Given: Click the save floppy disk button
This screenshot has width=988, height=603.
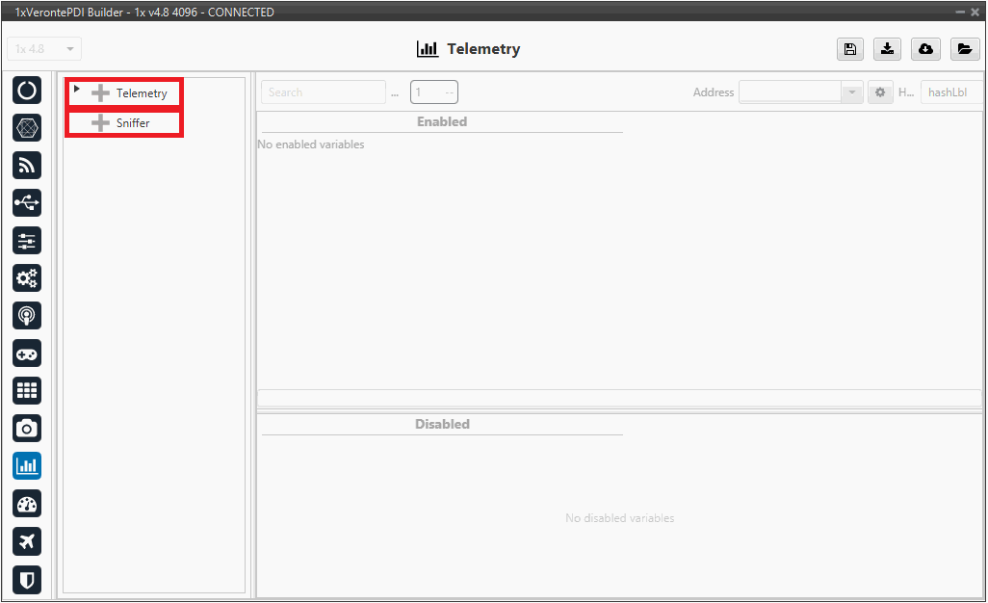Looking at the screenshot, I should coord(849,50).
